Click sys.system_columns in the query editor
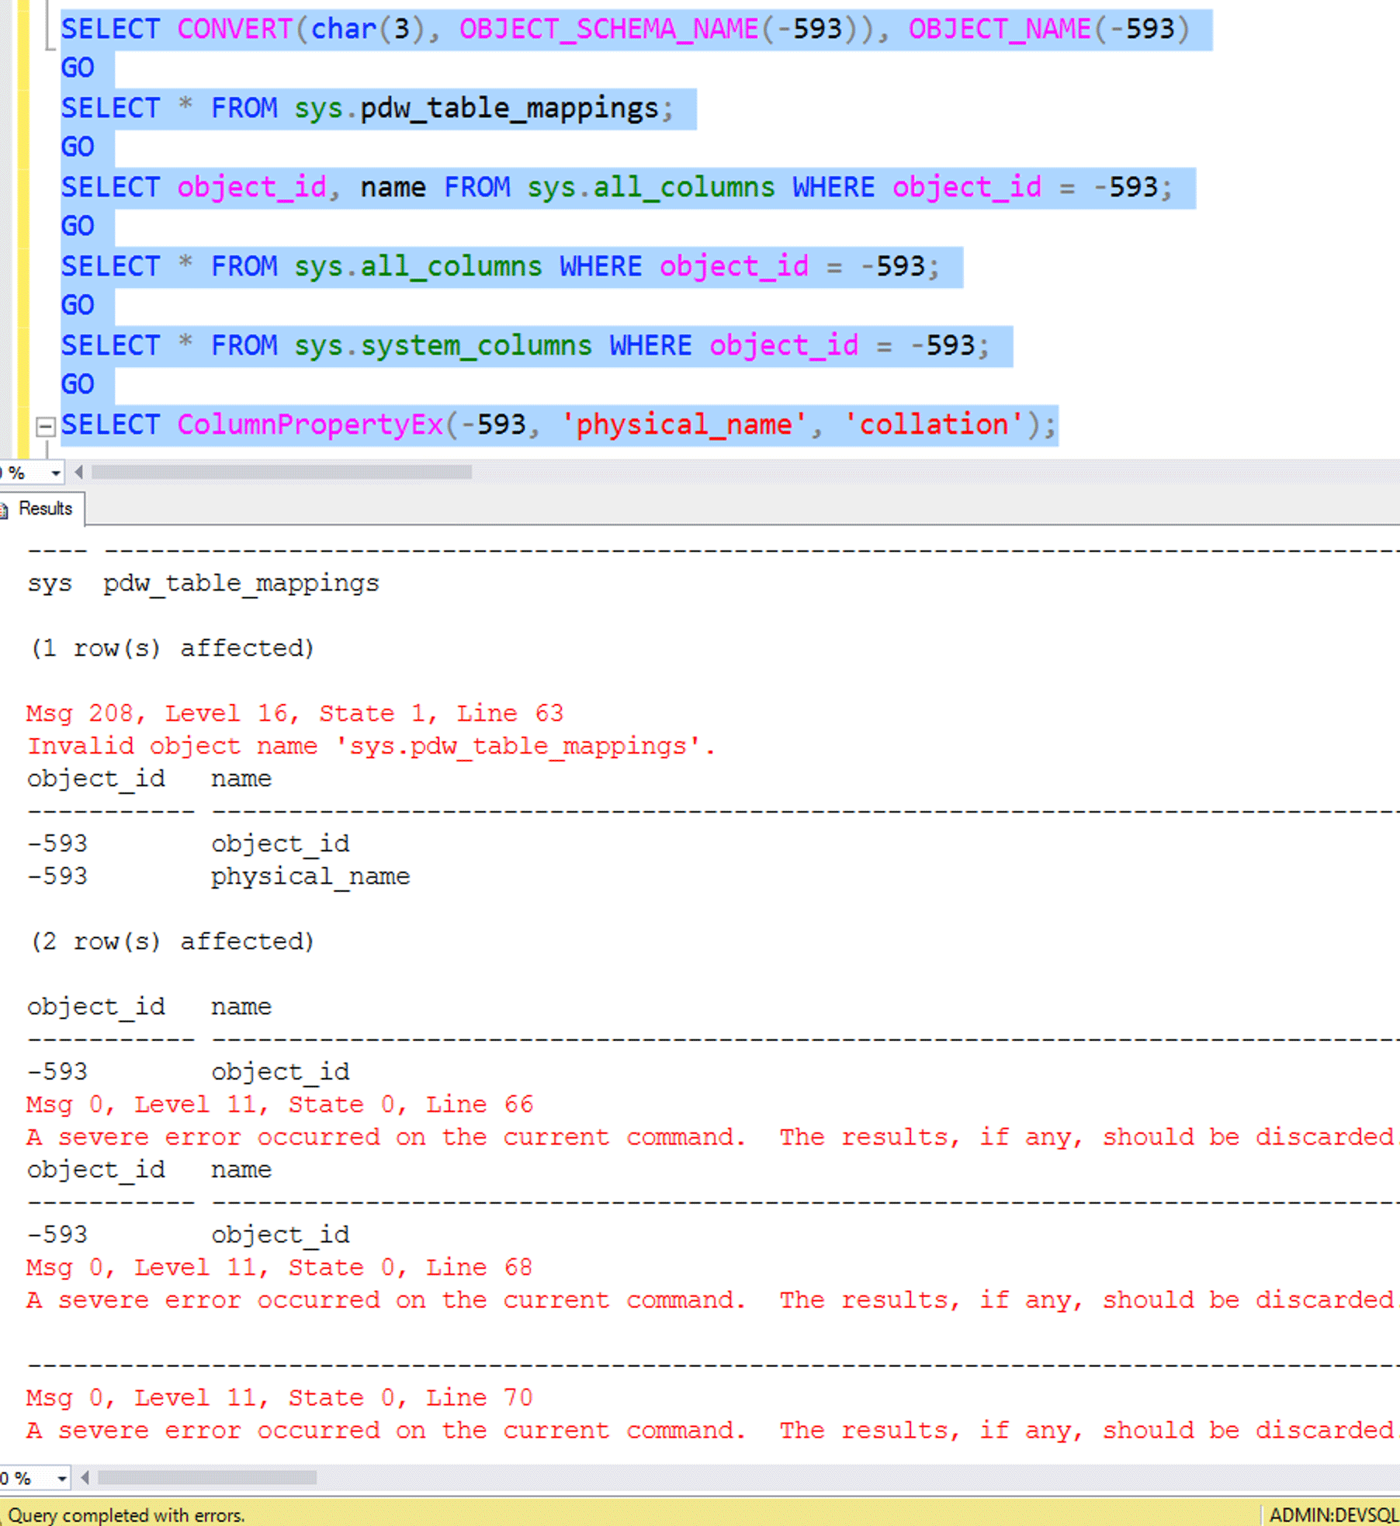This screenshot has height=1526, width=1400. [442, 345]
